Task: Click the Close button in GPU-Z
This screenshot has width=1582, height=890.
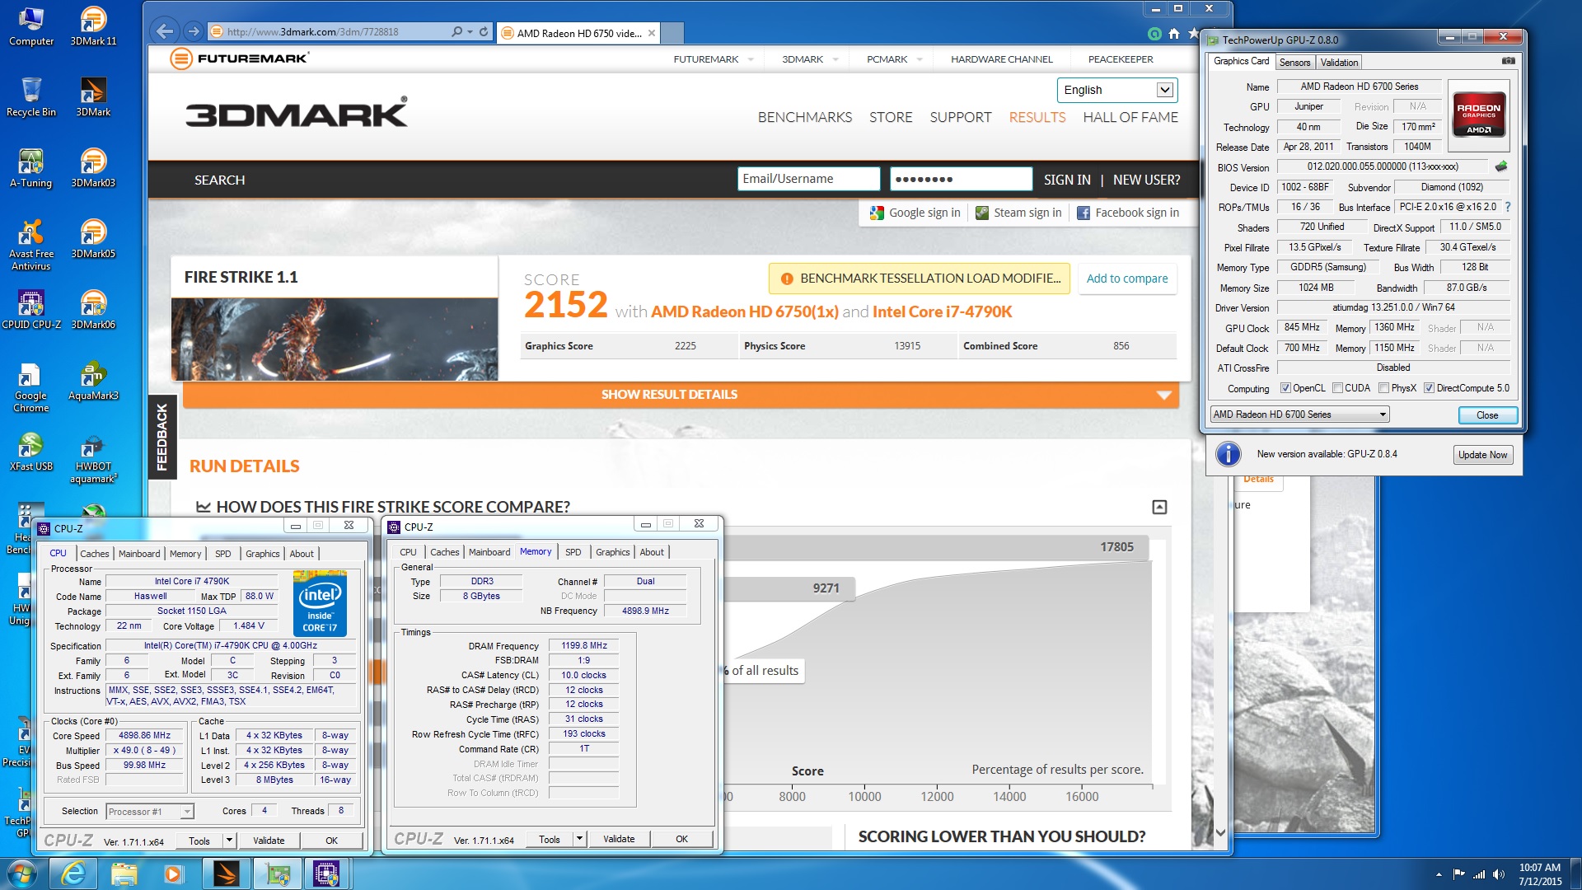Action: [x=1487, y=415]
